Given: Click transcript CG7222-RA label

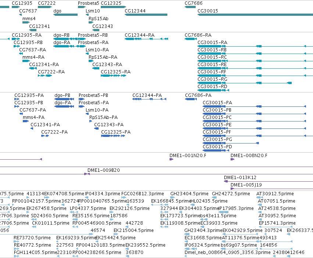Looking at the screenshot, I should [51, 72].
